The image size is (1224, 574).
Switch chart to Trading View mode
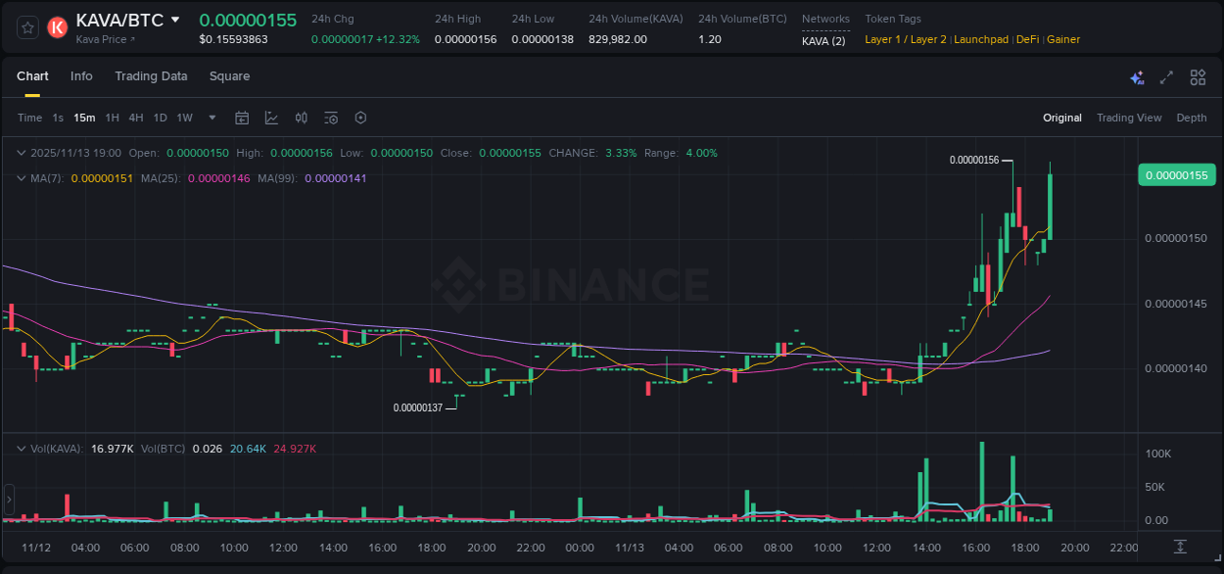[1129, 118]
